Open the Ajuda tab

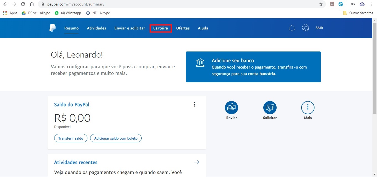pyautogui.click(x=203, y=28)
